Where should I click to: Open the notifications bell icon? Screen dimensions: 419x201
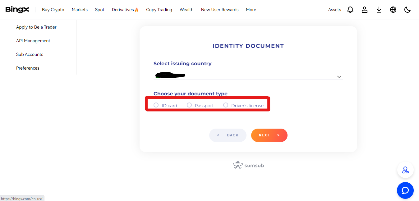[350, 10]
